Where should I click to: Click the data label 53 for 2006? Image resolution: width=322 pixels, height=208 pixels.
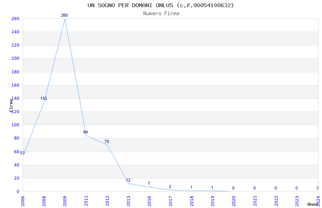click(22, 153)
